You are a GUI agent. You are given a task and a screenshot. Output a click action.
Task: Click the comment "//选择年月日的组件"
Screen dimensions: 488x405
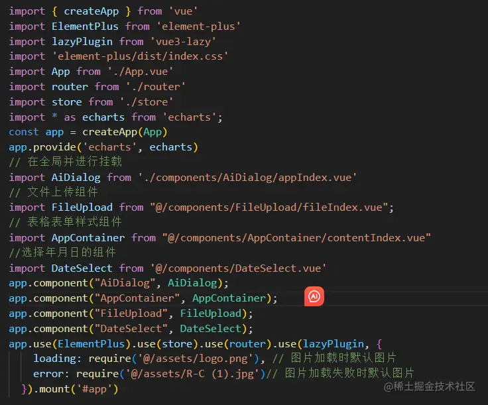(62, 253)
